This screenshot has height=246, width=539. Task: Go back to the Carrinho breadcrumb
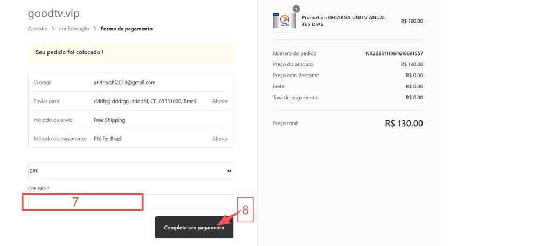click(38, 29)
